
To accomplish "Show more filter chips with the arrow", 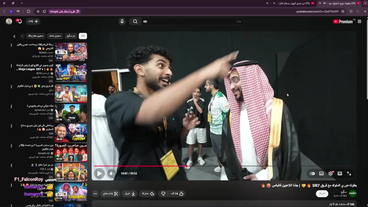I will click(14, 36).
